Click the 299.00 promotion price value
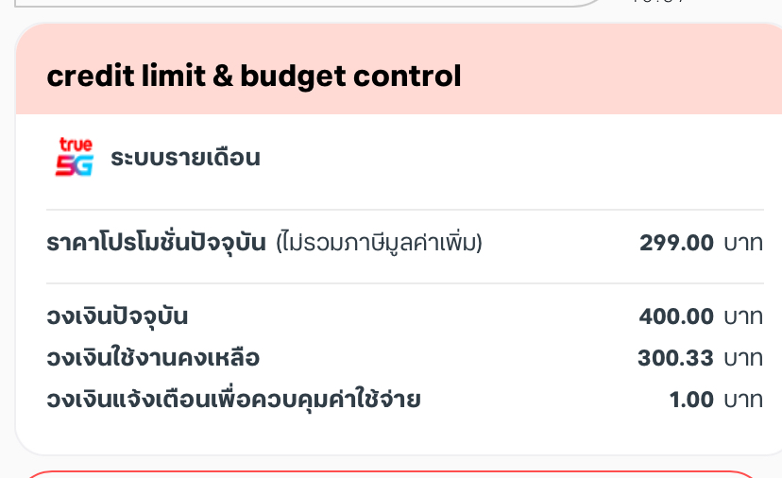 click(x=676, y=244)
